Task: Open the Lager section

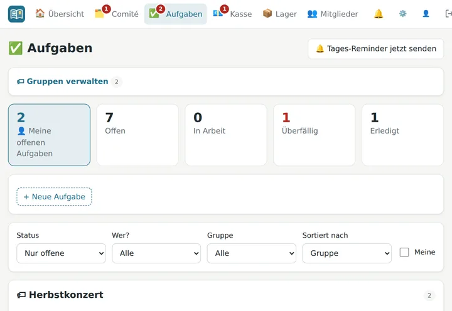Action: click(x=279, y=14)
